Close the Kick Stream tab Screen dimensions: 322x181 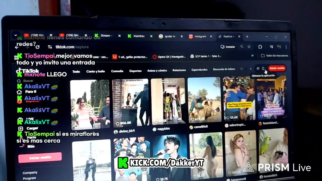point(119,36)
